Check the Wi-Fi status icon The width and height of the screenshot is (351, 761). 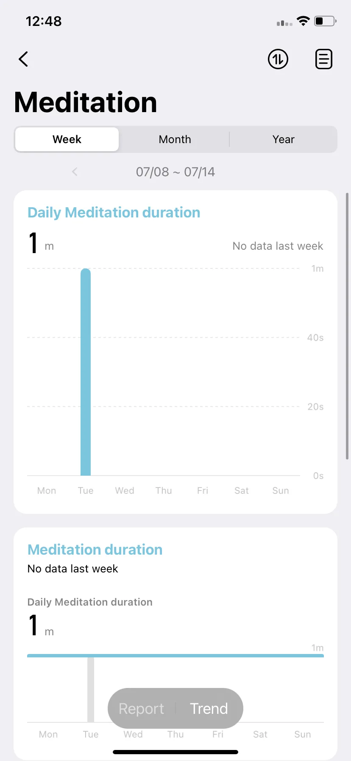coord(303,21)
